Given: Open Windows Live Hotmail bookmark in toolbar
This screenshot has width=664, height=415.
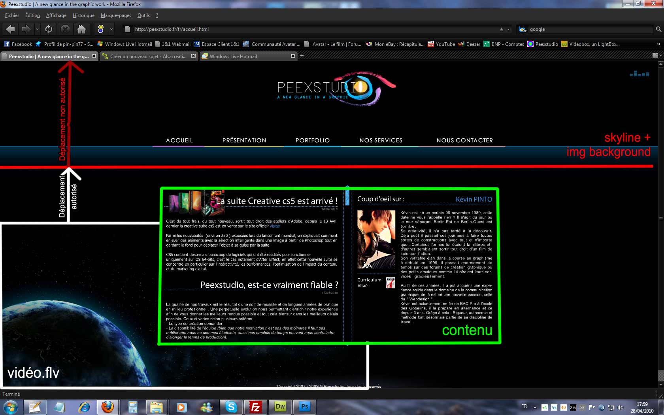Looking at the screenshot, I should tap(124, 44).
